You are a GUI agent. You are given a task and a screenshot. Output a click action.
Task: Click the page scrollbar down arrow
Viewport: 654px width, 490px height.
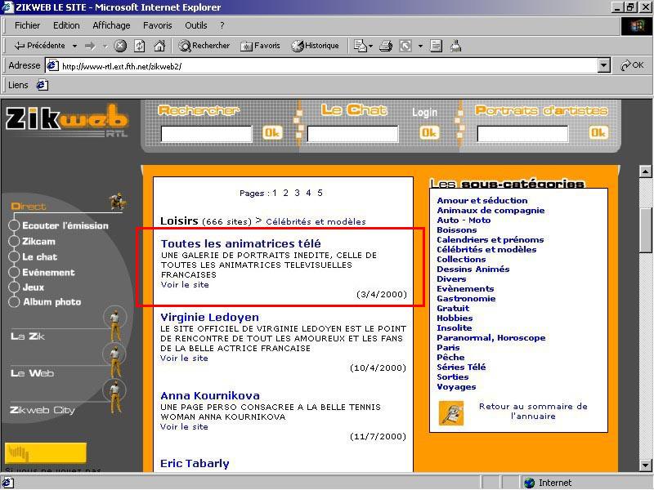tap(645, 465)
